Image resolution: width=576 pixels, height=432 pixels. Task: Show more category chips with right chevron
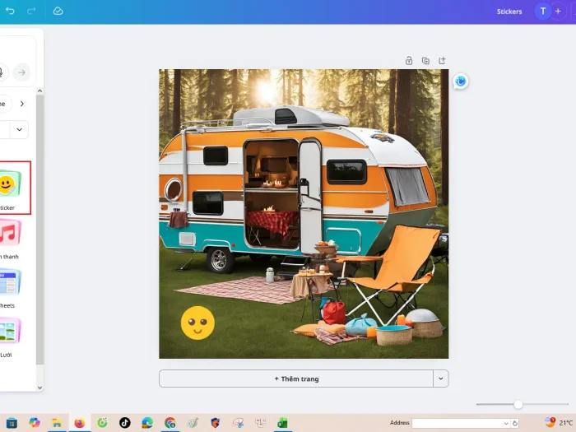(x=22, y=104)
